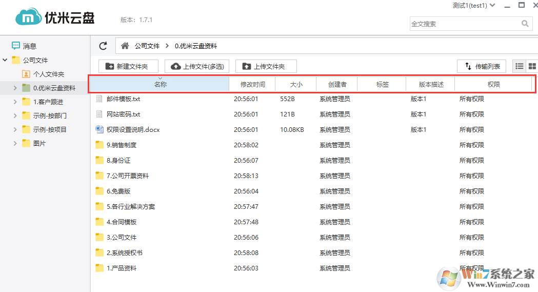538x292 pixels.
Task: Expand the 示例-按项目 tree node
Action: coord(15,129)
